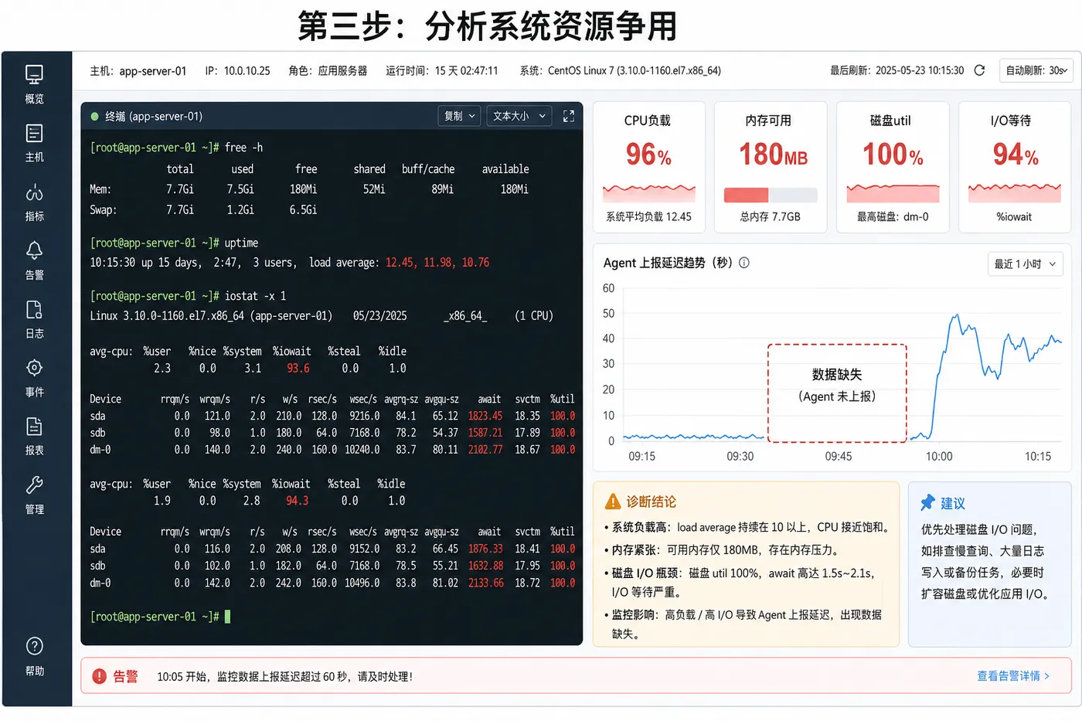Click Mem used value 7.5Gi

[x=240, y=189]
